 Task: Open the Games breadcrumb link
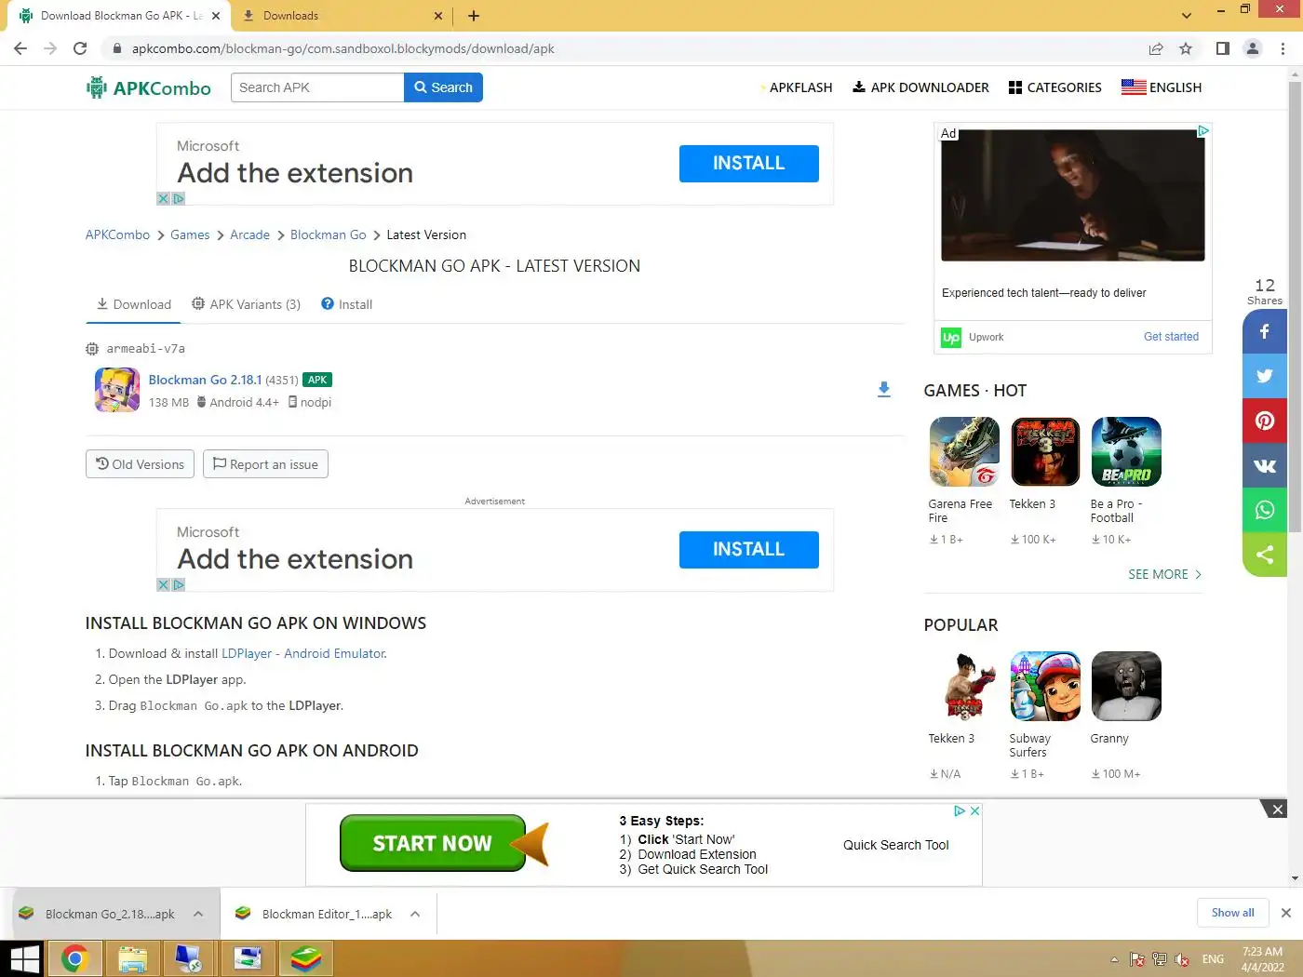[x=190, y=234]
